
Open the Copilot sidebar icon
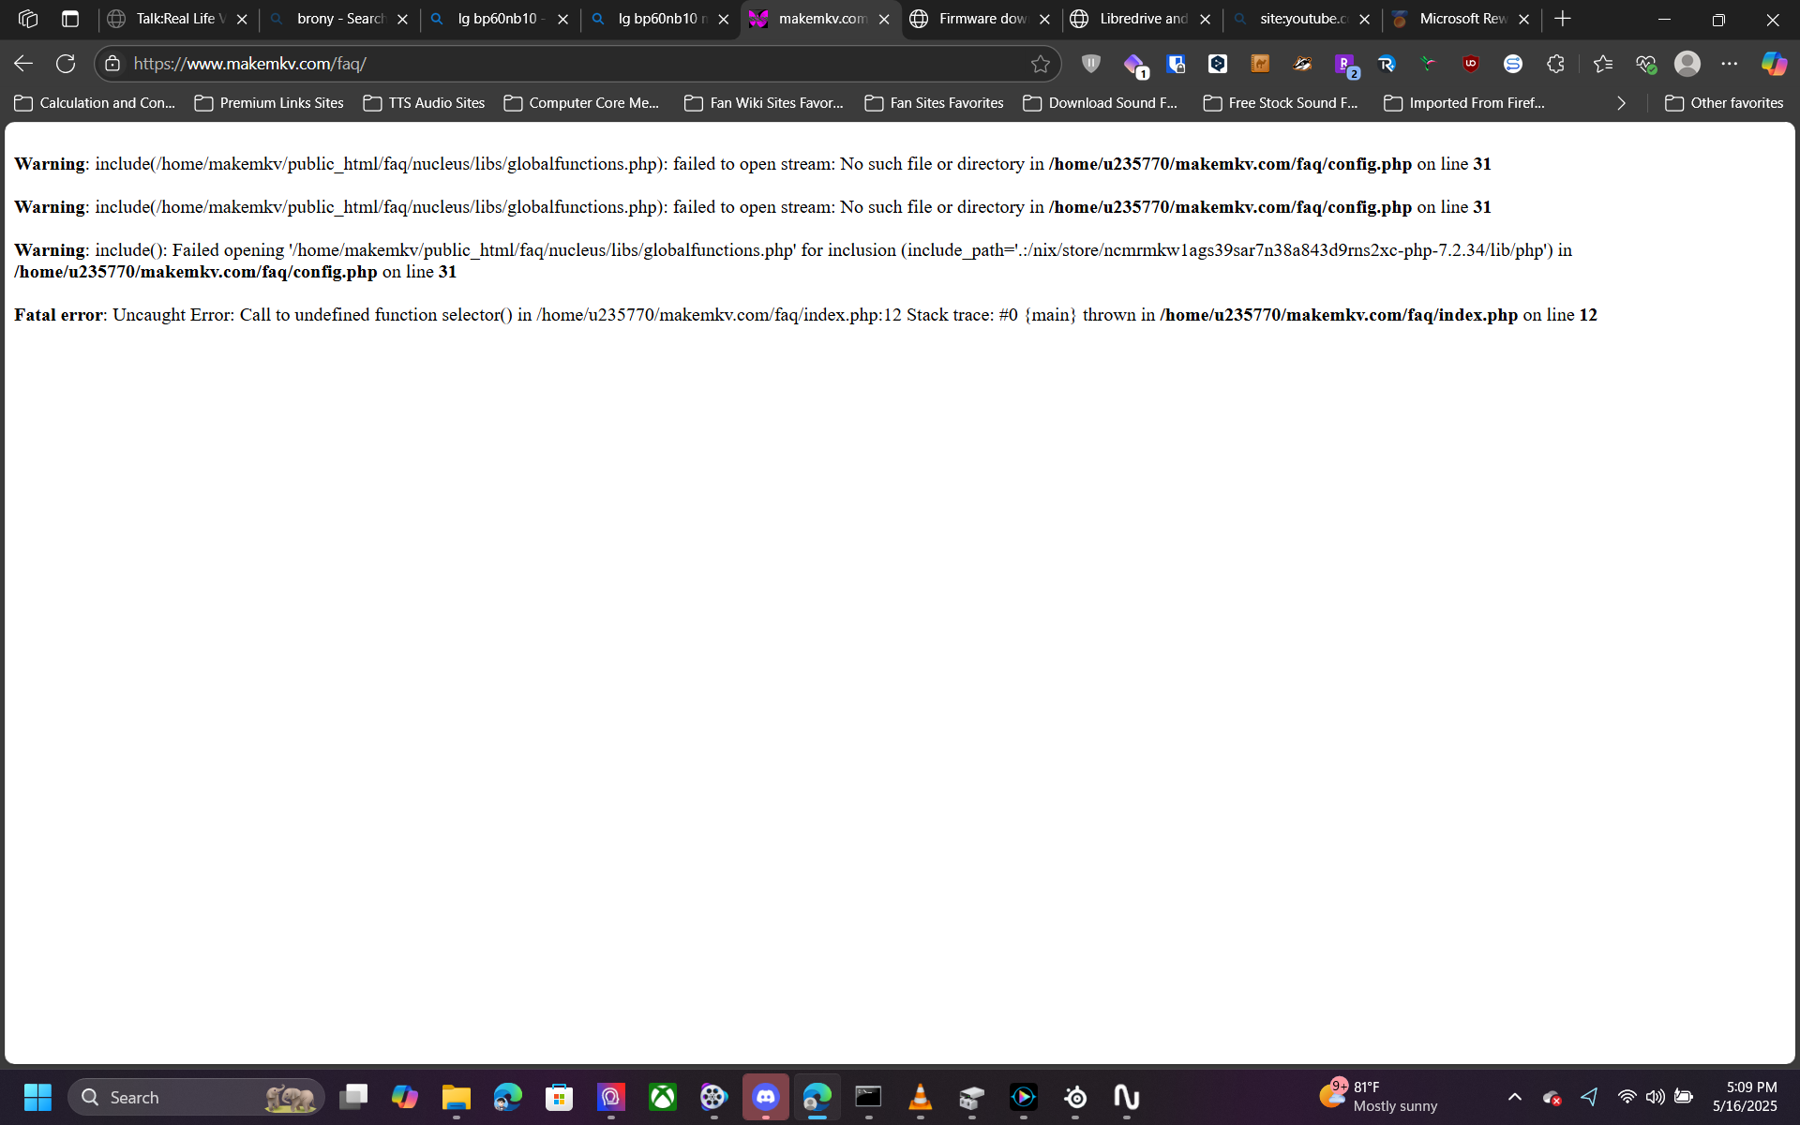pyautogui.click(x=1774, y=64)
